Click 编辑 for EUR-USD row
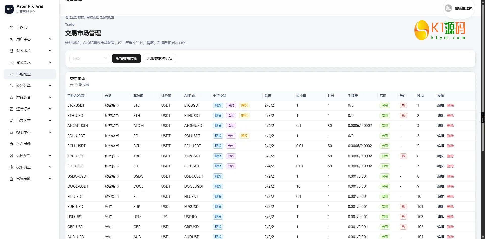 click(x=441, y=207)
